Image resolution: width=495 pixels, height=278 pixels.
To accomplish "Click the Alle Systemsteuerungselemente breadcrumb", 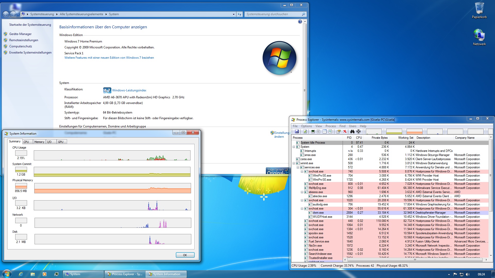I will tap(81, 14).
